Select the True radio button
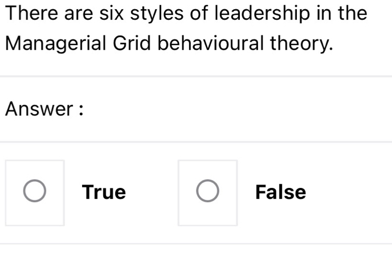The image size is (392, 278). click(x=35, y=192)
